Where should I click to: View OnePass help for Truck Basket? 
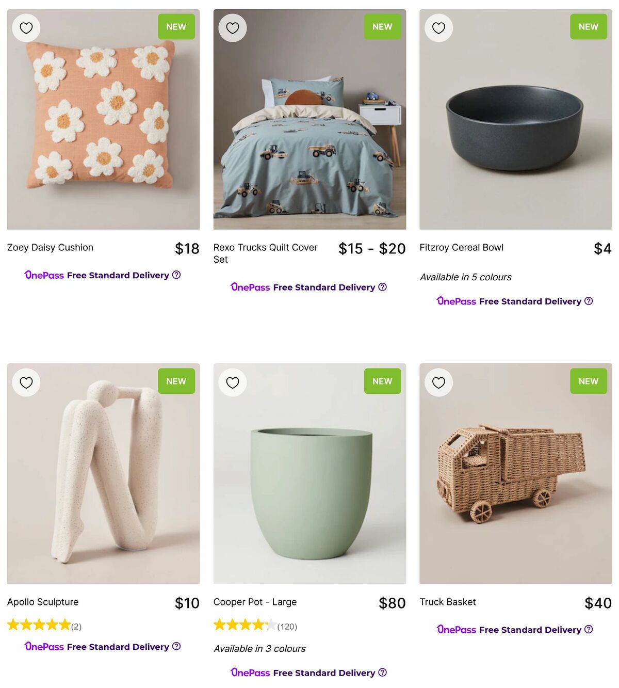[x=589, y=629]
